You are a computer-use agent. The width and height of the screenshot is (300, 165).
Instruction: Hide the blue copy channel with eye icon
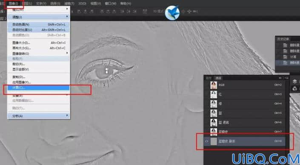point(207,141)
